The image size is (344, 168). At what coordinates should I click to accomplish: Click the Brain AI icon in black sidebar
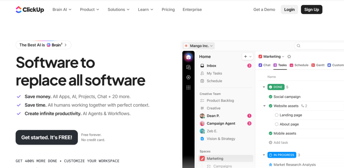tap(188, 77)
